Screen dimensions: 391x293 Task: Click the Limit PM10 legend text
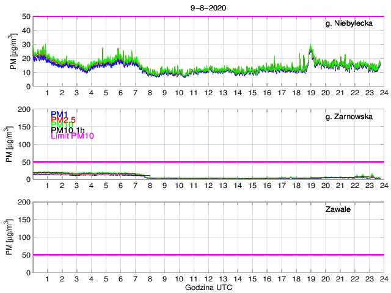pos(72,136)
